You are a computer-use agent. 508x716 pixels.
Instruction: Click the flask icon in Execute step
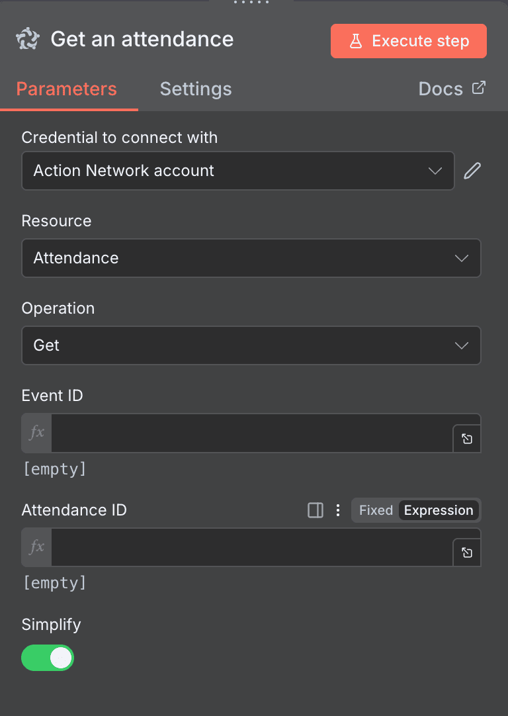(357, 40)
